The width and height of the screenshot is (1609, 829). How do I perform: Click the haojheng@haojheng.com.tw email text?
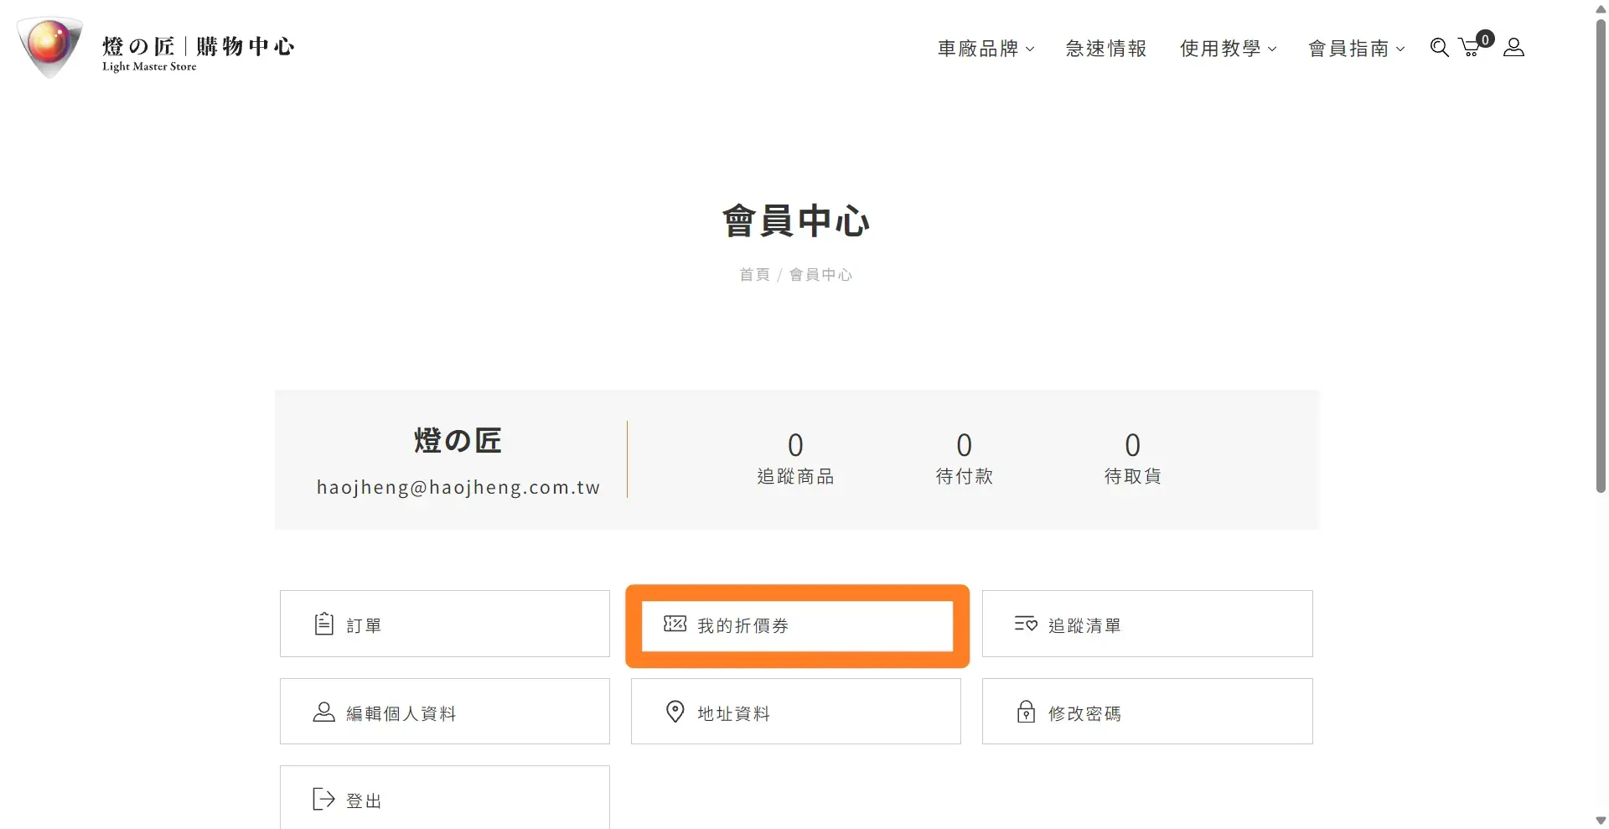click(458, 488)
